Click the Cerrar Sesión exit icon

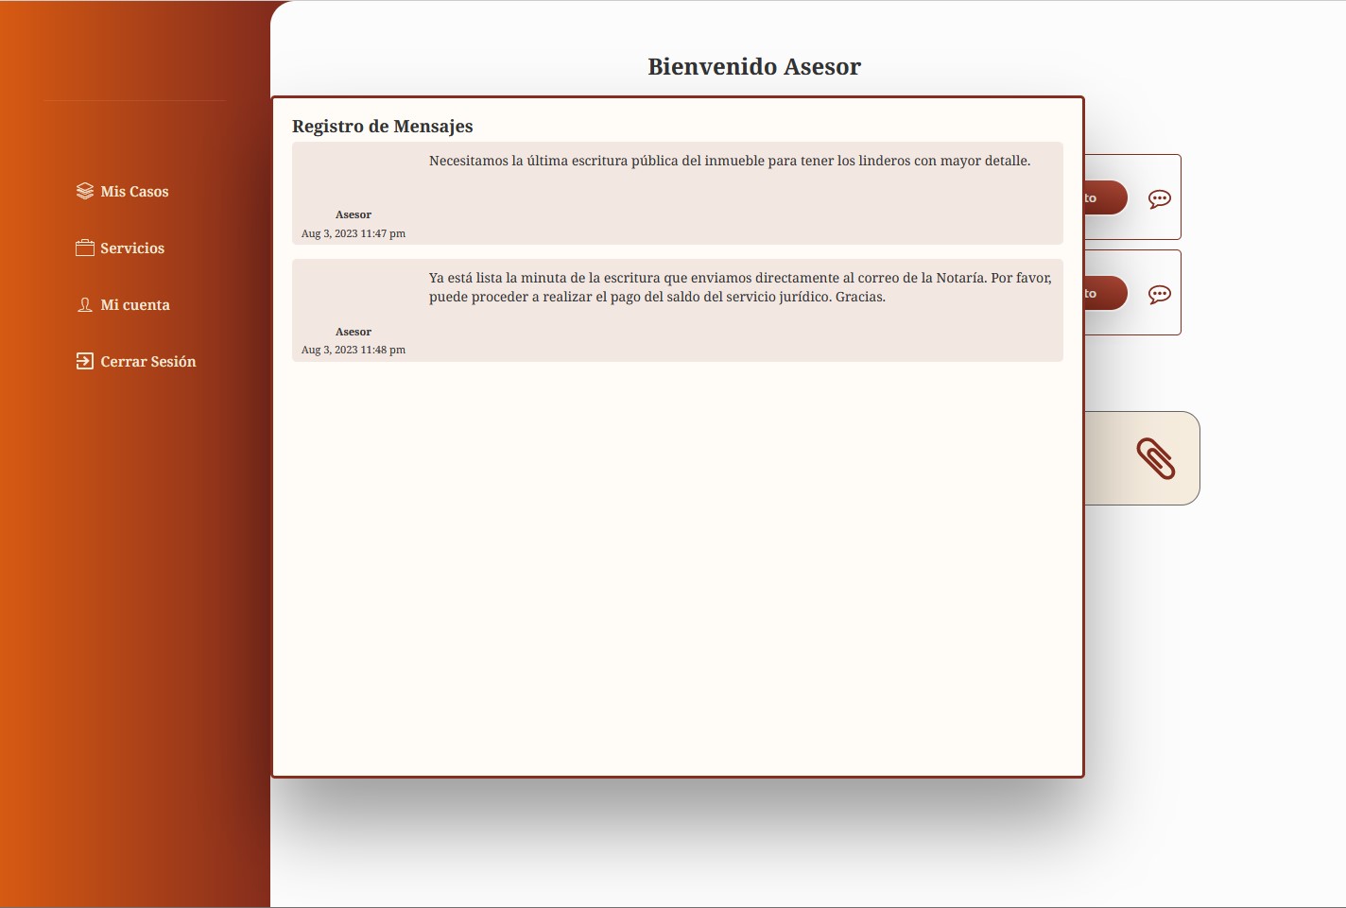tap(85, 361)
